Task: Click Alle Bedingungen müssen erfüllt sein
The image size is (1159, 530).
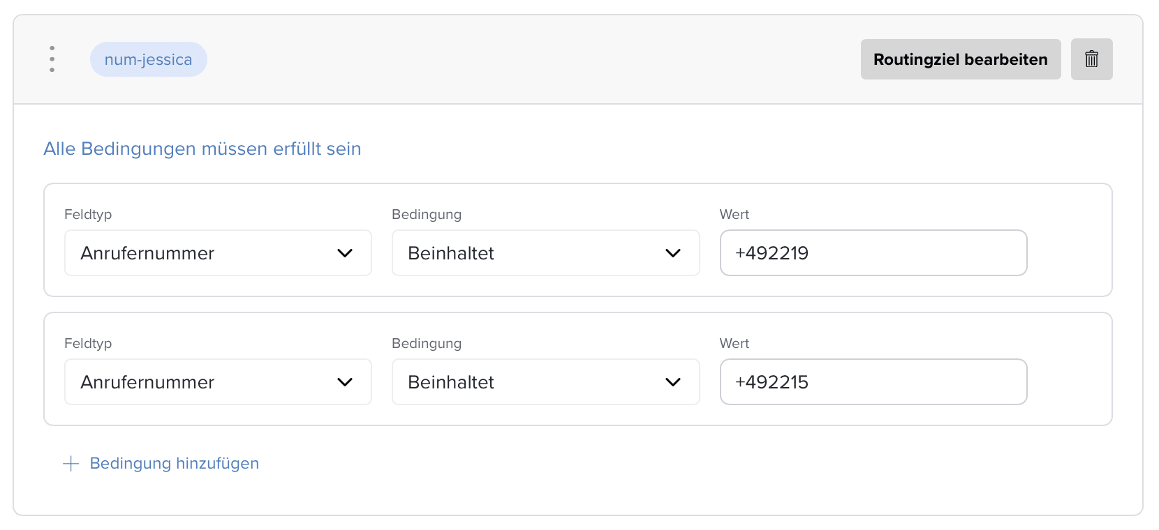Action: (x=202, y=149)
